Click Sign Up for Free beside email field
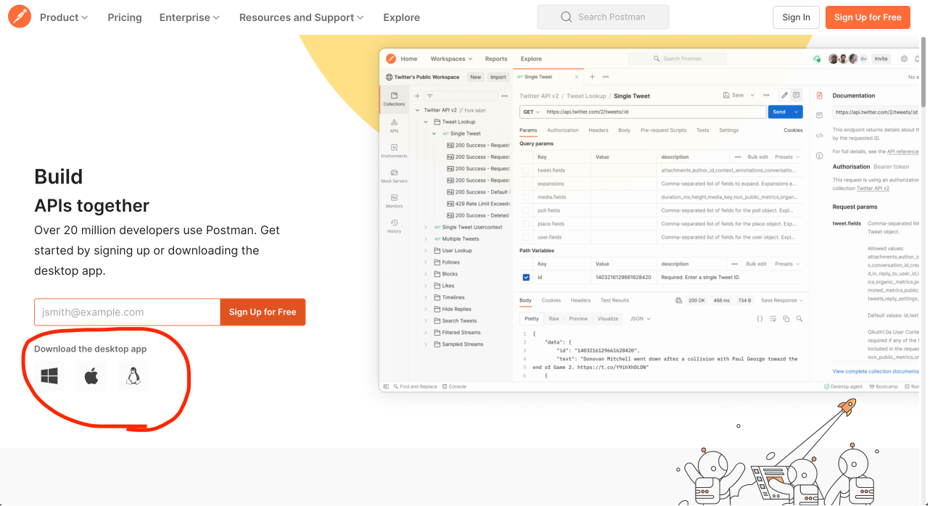The height and width of the screenshot is (506, 930). 263,312
